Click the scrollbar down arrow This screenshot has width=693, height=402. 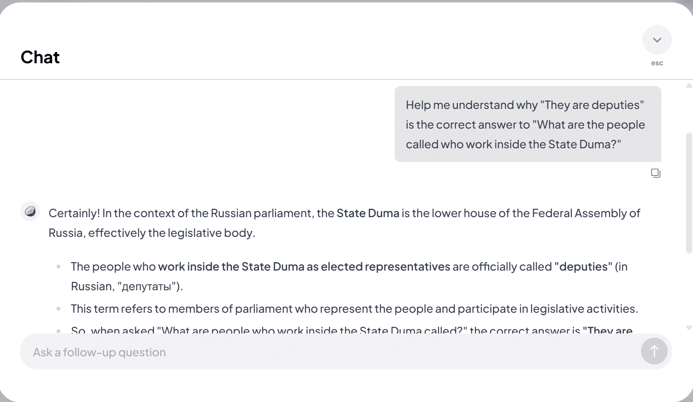pos(689,328)
